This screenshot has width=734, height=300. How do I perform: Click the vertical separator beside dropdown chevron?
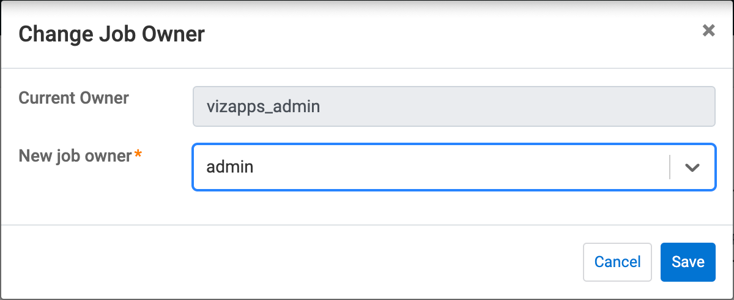tap(670, 167)
